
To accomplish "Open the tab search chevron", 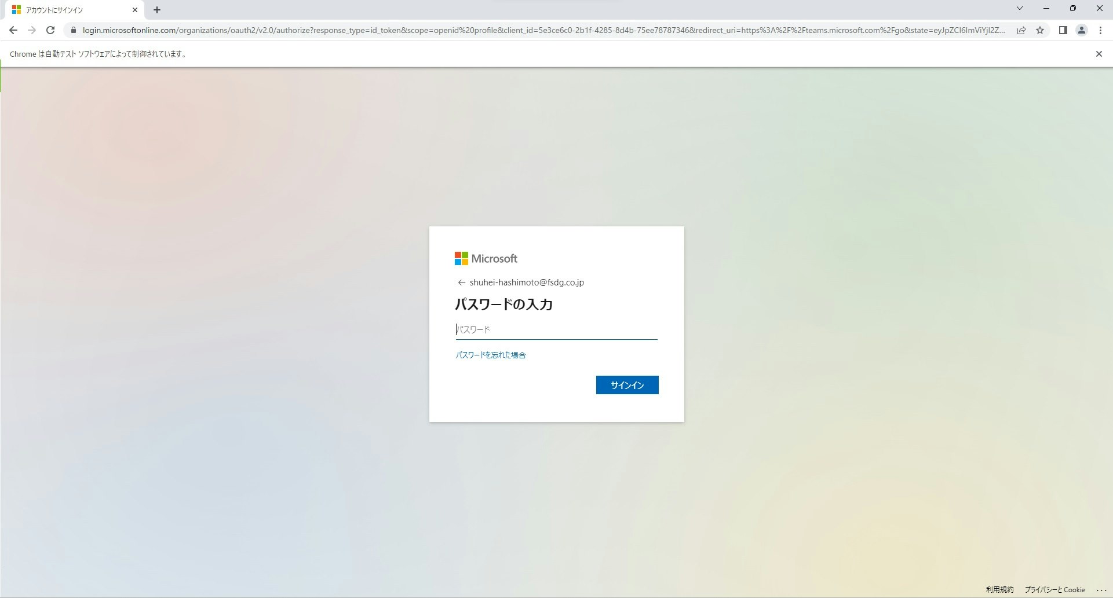I will click(x=1020, y=9).
